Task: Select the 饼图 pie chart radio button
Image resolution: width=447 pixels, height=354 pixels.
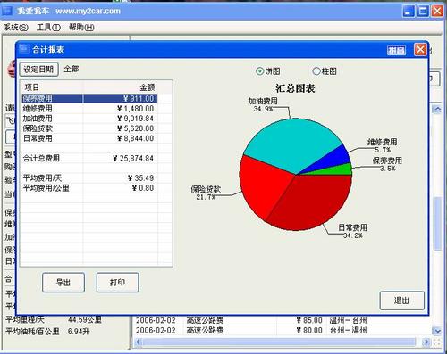Action: coord(259,71)
